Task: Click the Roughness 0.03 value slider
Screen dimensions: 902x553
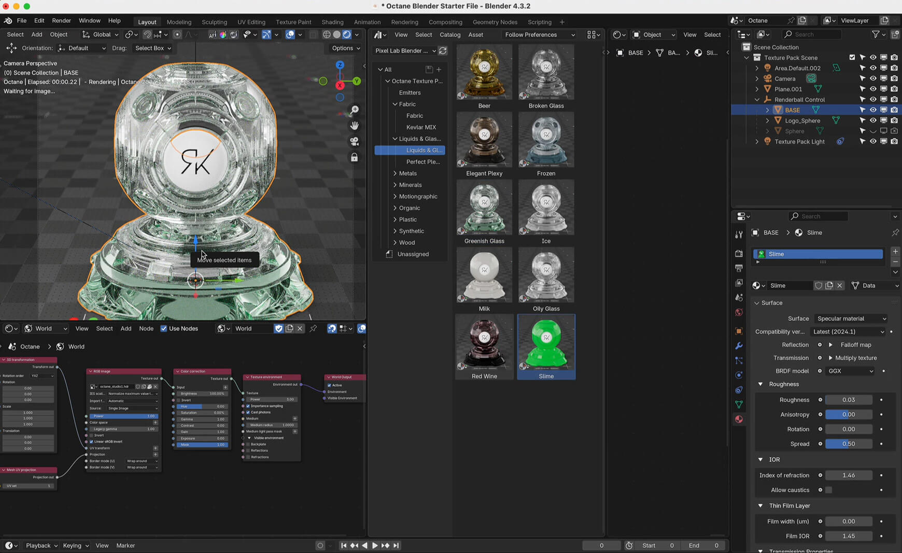Action: click(x=849, y=400)
